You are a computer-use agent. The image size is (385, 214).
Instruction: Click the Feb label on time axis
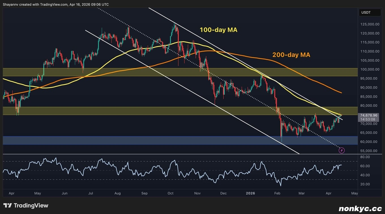click(x=278, y=193)
